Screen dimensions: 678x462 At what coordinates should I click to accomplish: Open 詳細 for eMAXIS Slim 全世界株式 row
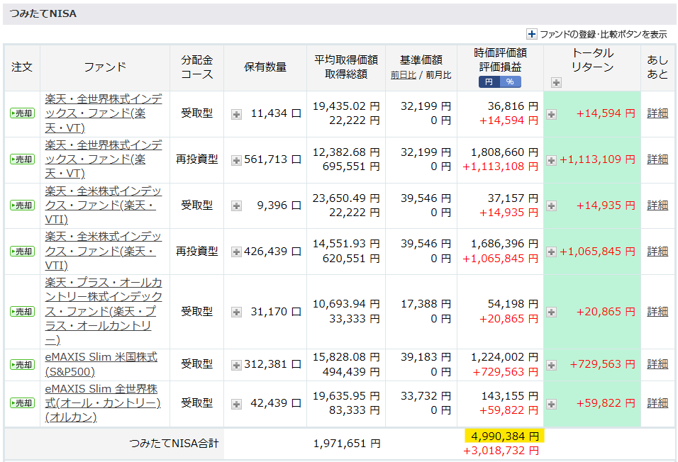tap(657, 403)
